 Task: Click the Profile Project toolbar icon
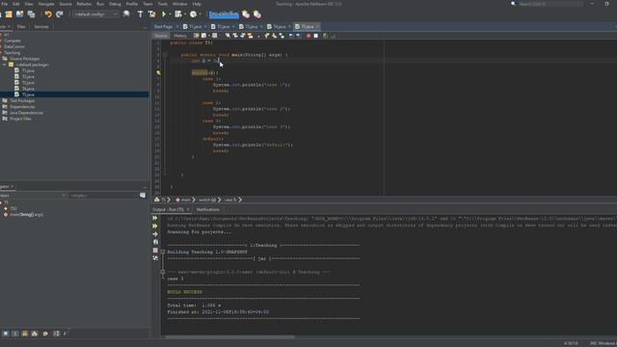193,14
